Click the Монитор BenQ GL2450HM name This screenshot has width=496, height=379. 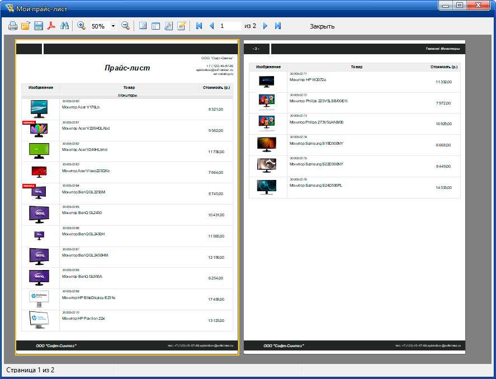85,255
